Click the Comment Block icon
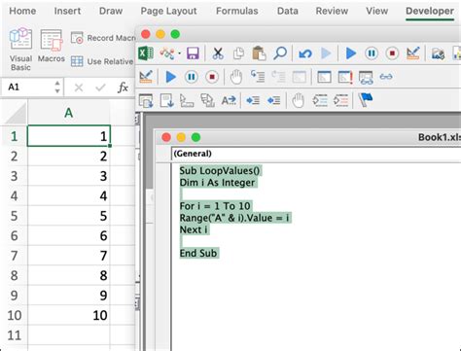The image size is (461, 351). click(x=320, y=100)
